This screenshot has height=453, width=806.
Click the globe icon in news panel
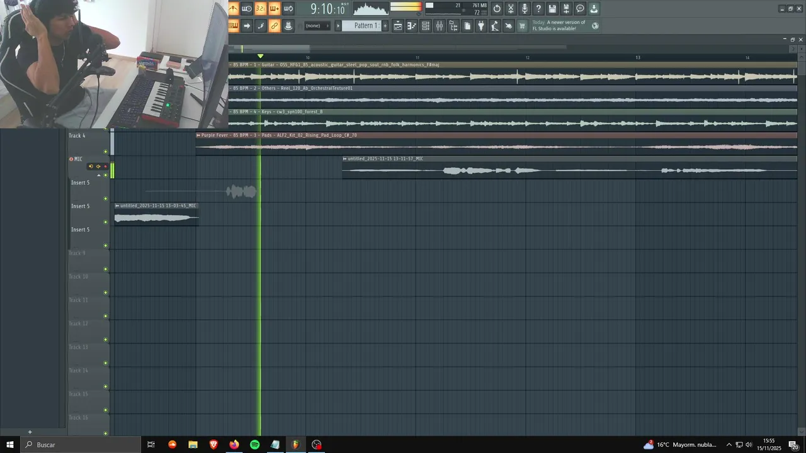pyautogui.click(x=596, y=26)
